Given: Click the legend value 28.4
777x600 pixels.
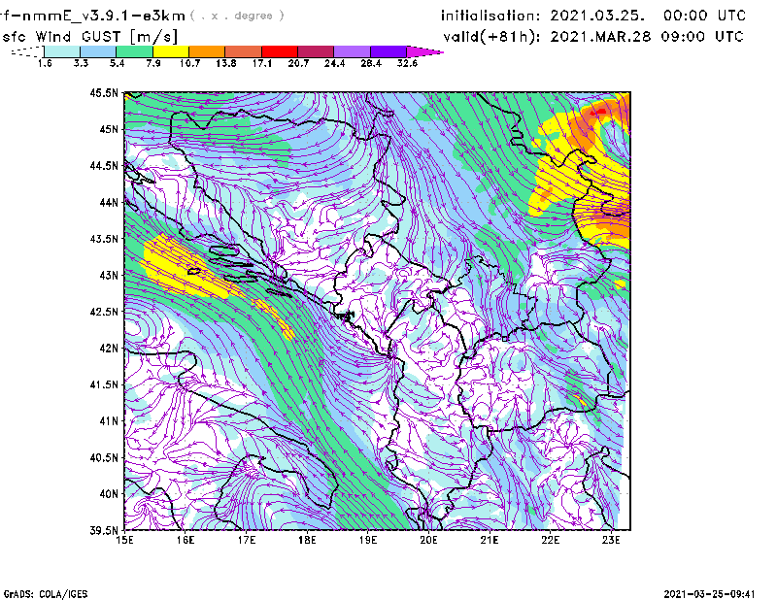Looking at the screenshot, I should 371,63.
